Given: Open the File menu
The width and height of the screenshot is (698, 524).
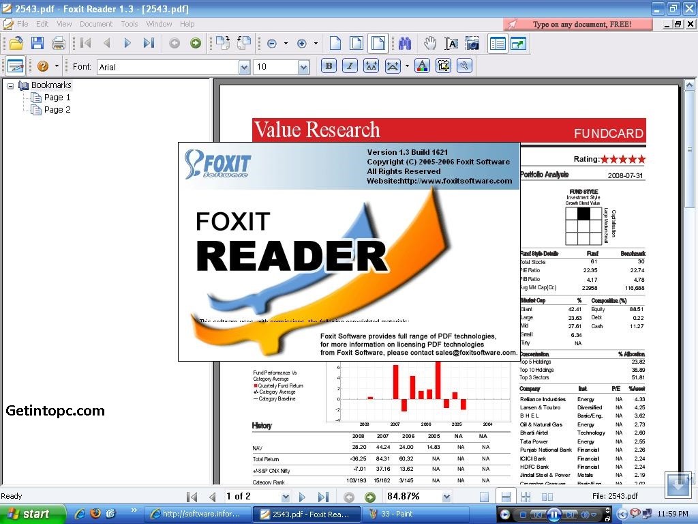Looking at the screenshot, I should [22, 24].
